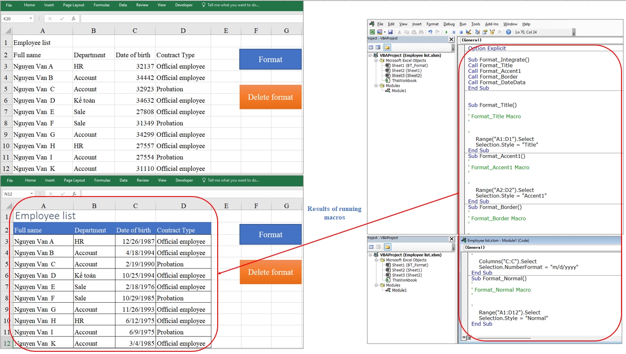Click the blue Format button in the unformatted sheet
Viewport: 626px width, 354px height.
pos(270,59)
